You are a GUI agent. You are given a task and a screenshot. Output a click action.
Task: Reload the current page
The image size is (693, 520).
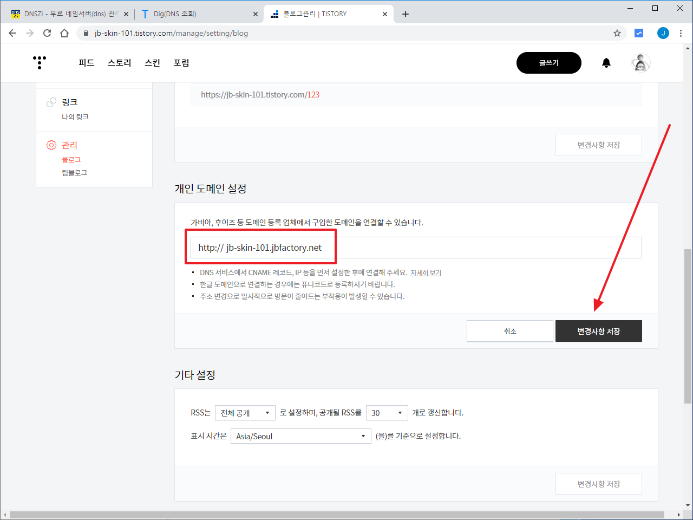(47, 33)
